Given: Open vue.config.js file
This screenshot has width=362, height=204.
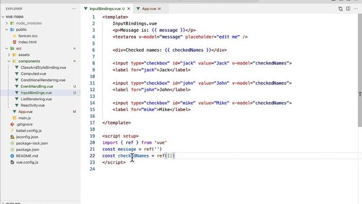Looking at the screenshot, I should (27, 162).
